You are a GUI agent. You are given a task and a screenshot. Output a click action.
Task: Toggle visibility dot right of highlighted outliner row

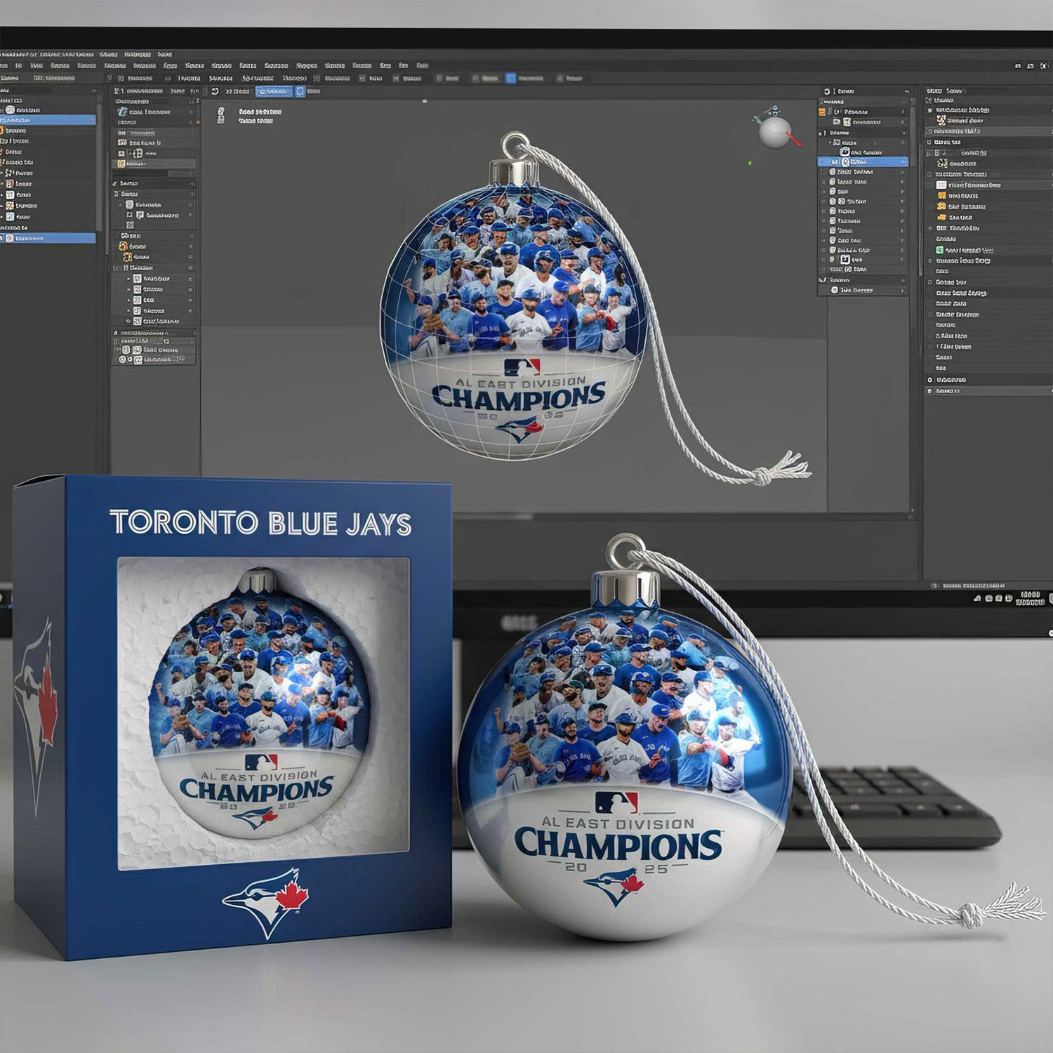point(903,162)
